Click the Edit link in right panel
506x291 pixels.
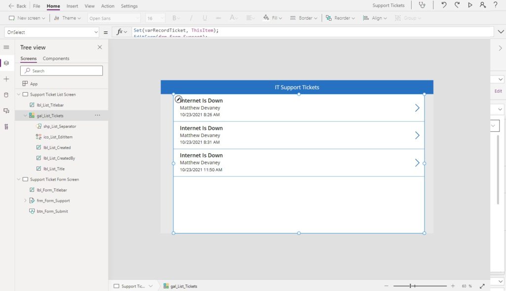click(x=498, y=91)
